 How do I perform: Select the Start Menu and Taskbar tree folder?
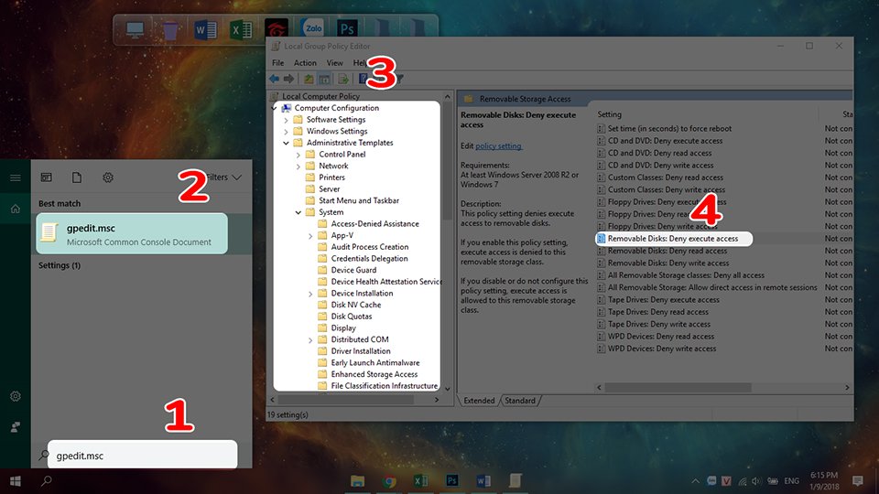(x=359, y=200)
